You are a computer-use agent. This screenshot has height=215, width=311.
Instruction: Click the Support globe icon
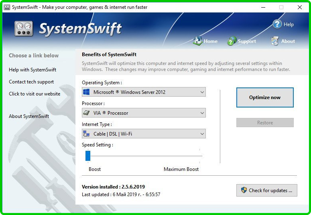click(x=232, y=41)
